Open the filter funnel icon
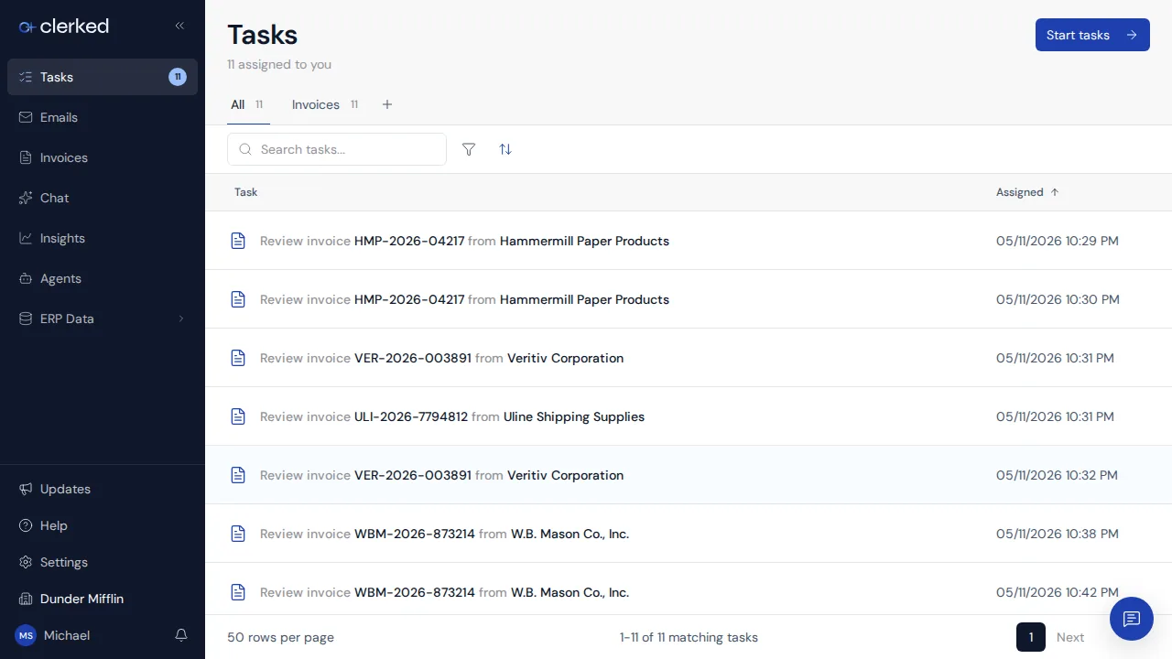This screenshot has height=659, width=1172. (x=469, y=149)
